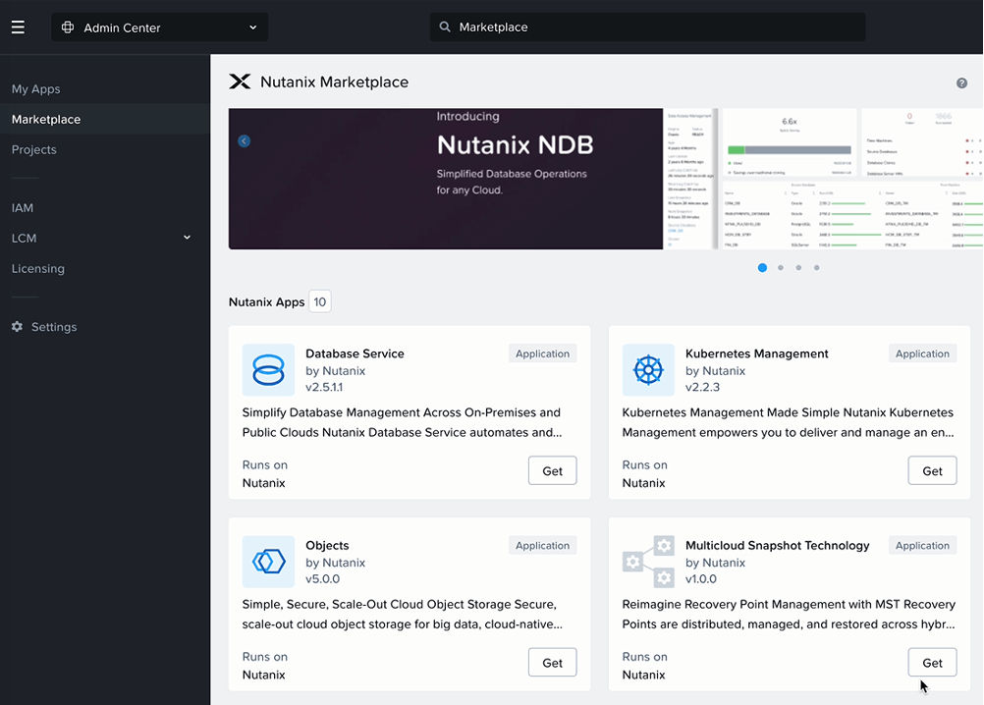This screenshot has width=984, height=705.
Task: Get the Database Service application
Action: click(x=552, y=470)
